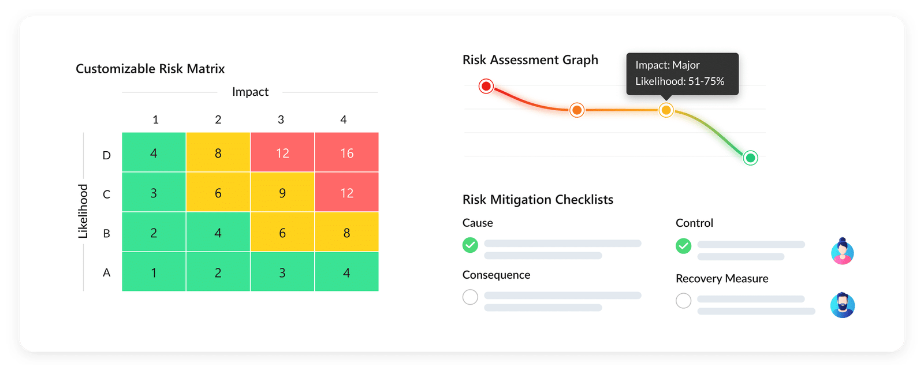Screen dimensions: 924x374
Task: Check the empty circle under Recovery Measure
Action: coord(683,301)
